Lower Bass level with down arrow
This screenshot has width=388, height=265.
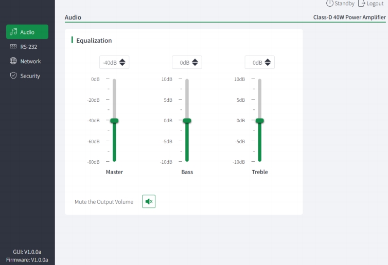(195, 64)
